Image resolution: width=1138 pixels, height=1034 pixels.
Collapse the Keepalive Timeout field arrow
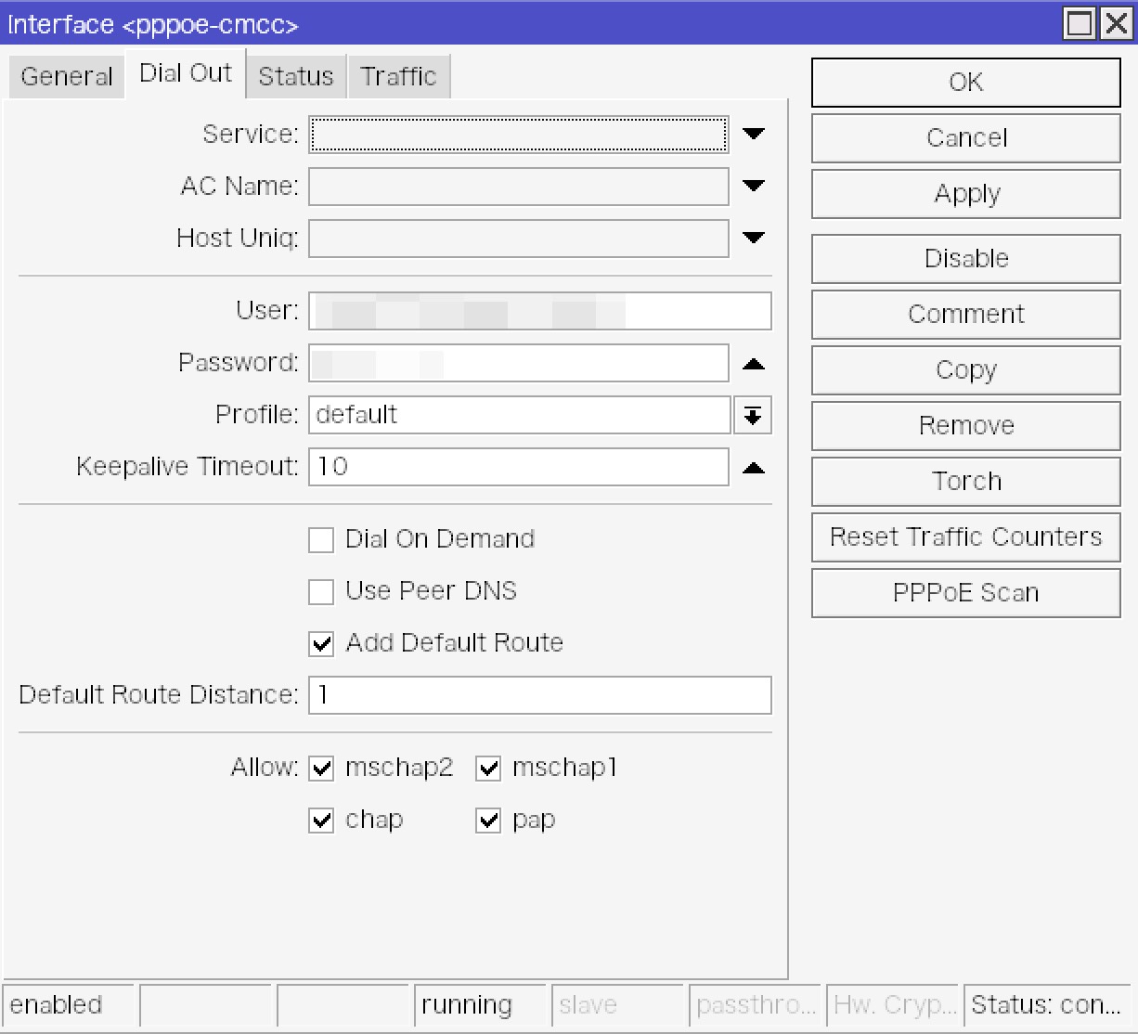pos(753,468)
